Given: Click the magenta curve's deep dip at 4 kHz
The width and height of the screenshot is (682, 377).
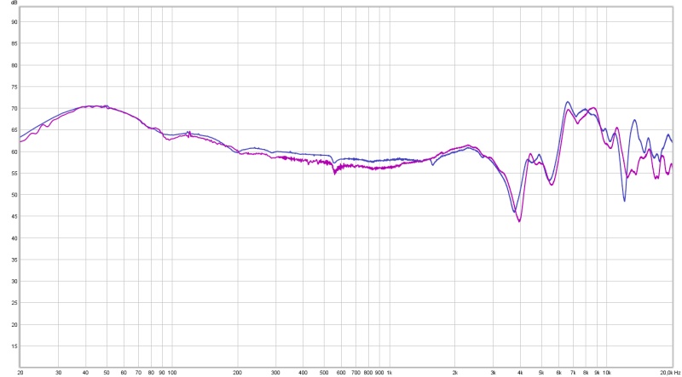Looking at the screenshot, I should 519,220.
